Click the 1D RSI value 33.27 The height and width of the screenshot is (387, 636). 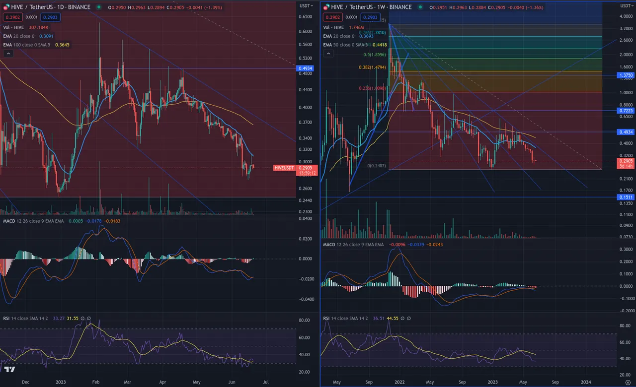[x=58, y=318]
